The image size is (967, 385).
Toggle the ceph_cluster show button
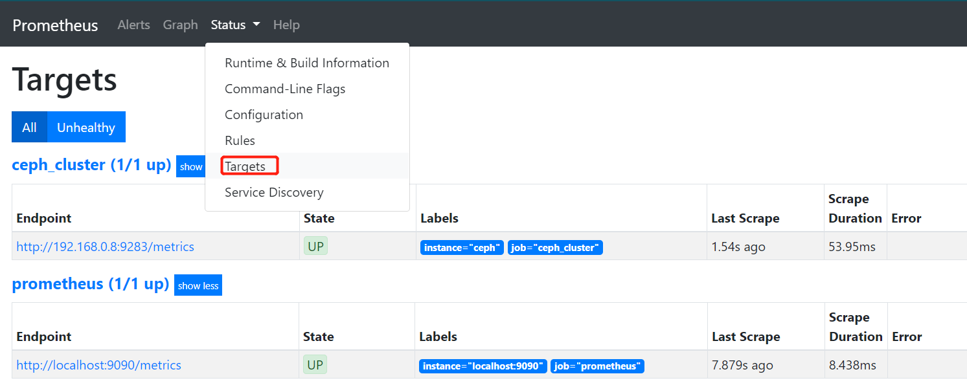(x=191, y=166)
